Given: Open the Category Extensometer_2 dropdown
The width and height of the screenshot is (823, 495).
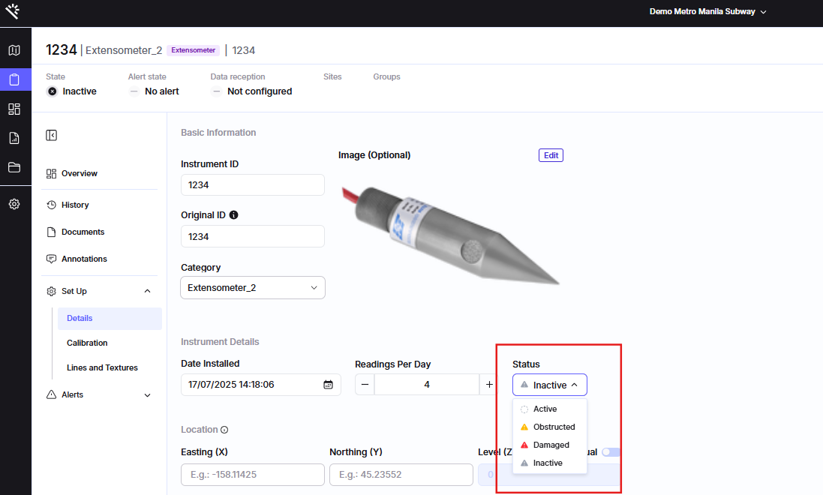Looking at the screenshot, I should pyautogui.click(x=253, y=288).
